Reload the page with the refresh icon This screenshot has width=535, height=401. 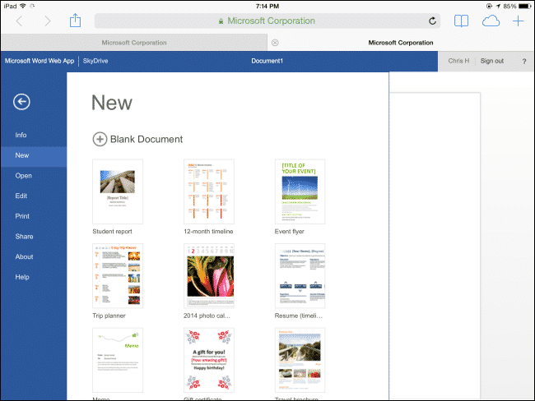point(432,21)
